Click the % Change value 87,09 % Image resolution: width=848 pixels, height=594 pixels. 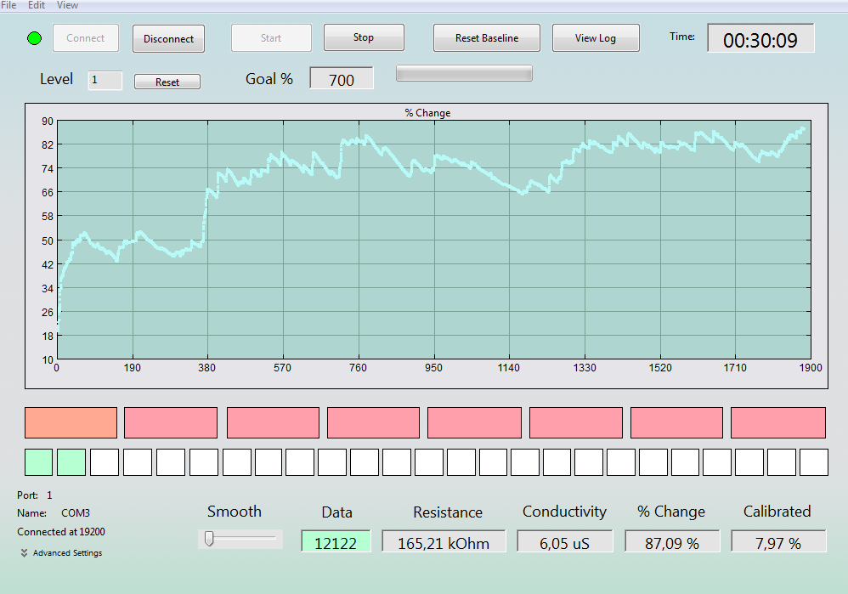672,543
